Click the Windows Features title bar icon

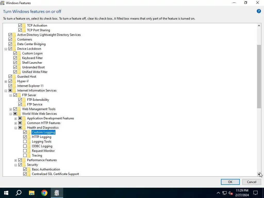3,3
